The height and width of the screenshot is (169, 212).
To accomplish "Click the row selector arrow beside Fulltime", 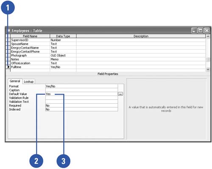I will (8, 67).
